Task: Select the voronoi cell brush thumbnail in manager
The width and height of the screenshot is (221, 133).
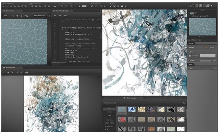Action: tap(122, 109)
